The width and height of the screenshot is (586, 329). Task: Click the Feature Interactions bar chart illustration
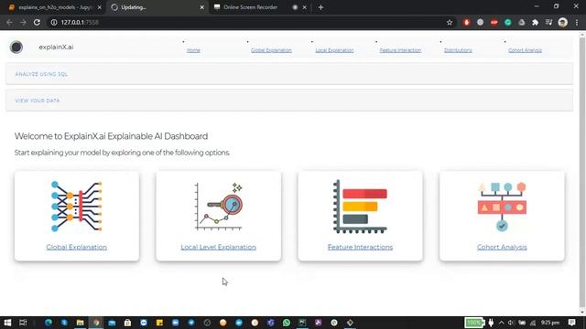click(360, 207)
